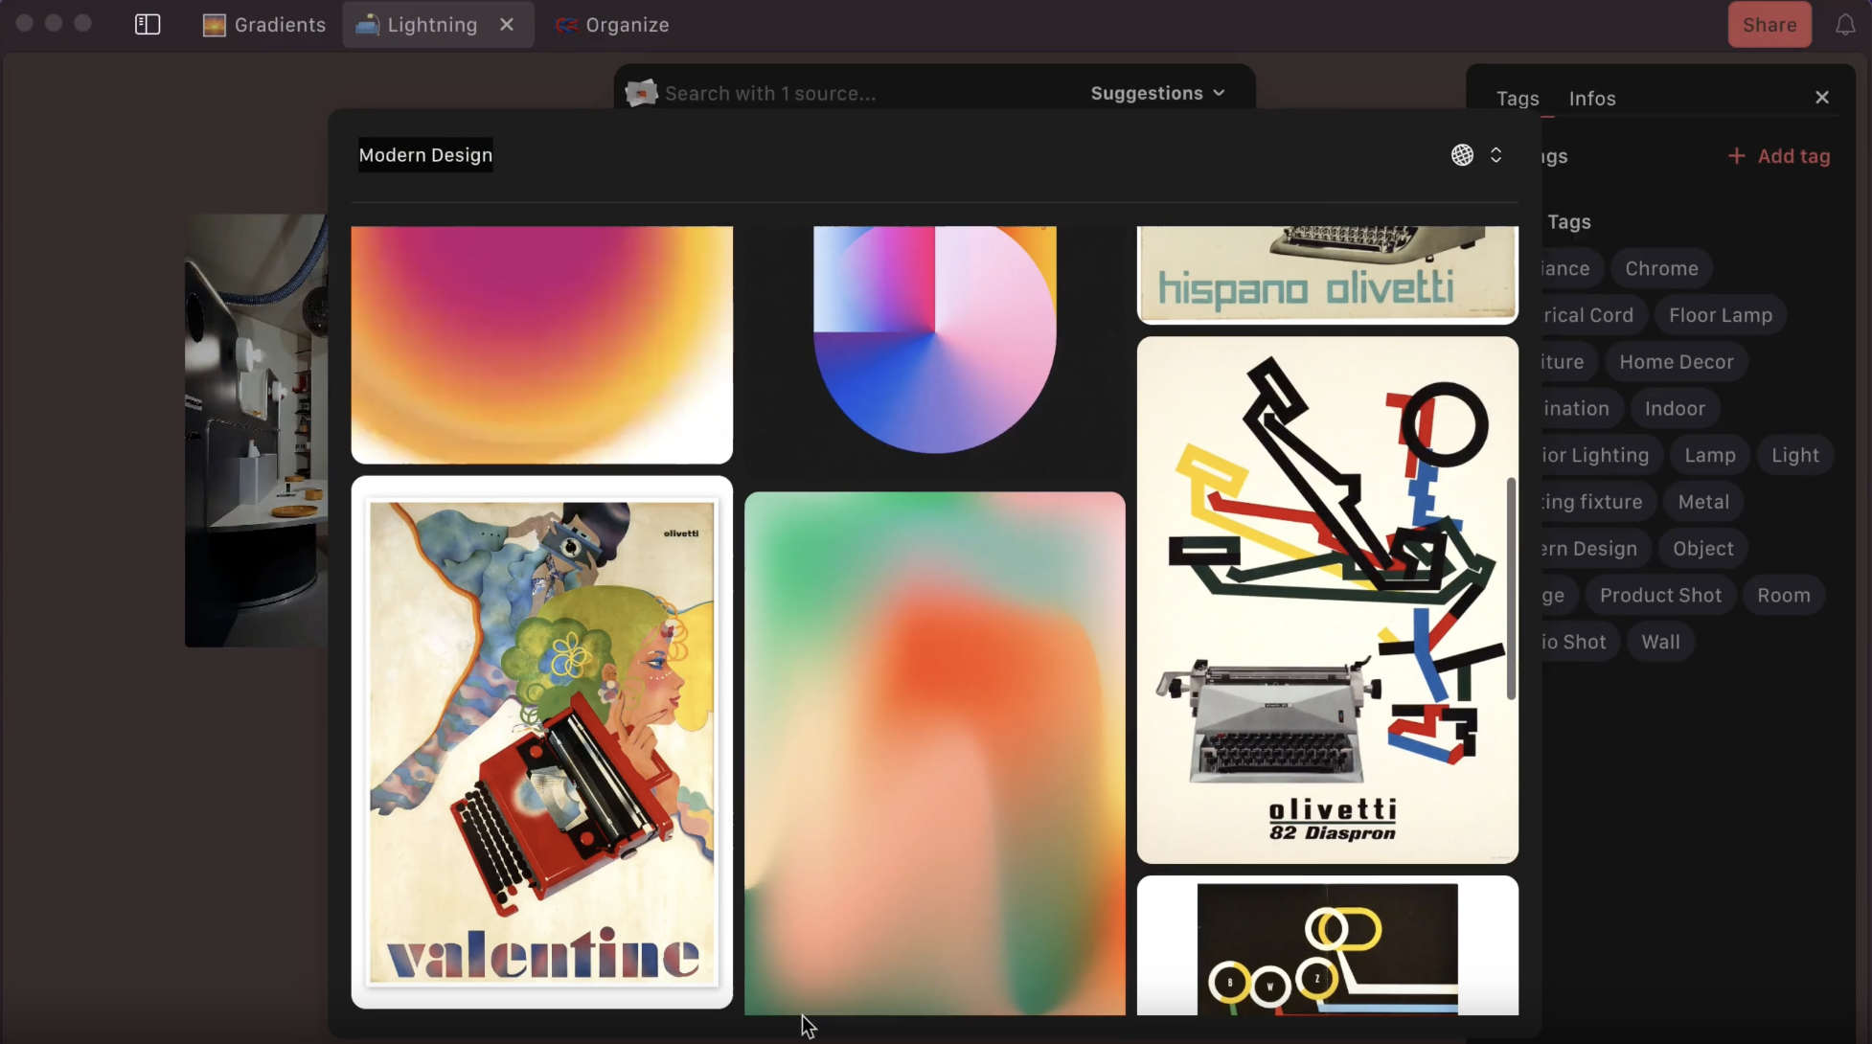Expand the Suggestions dropdown
Screen dimensions: 1872x1044
1157,93
